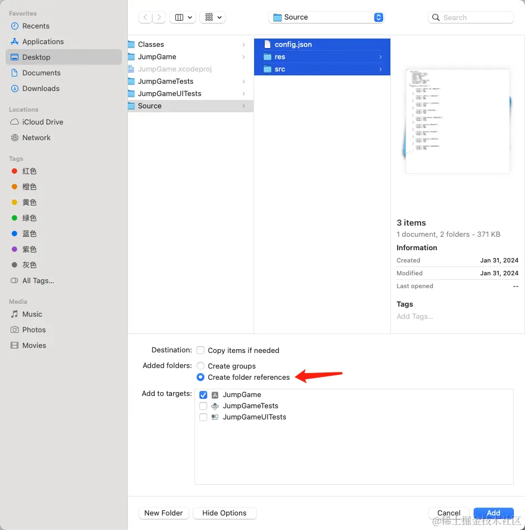Viewport: 525px width, 530px height.
Task: Check the JumpGameTests target
Action: [x=203, y=406]
